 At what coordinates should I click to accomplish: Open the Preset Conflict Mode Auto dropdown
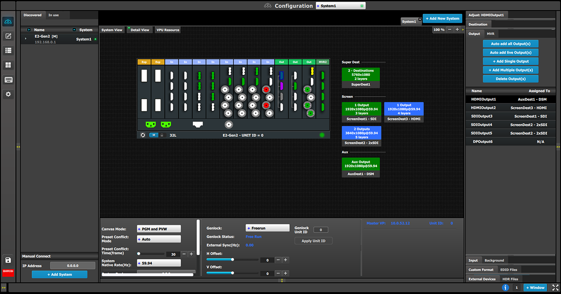point(159,239)
